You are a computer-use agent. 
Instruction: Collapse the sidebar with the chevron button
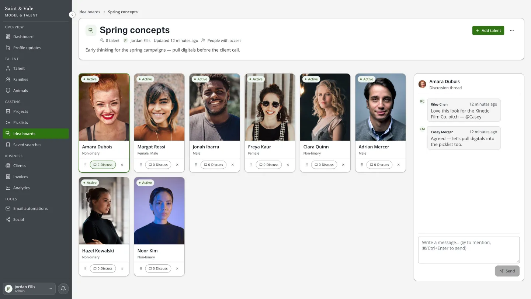[x=72, y=15]
